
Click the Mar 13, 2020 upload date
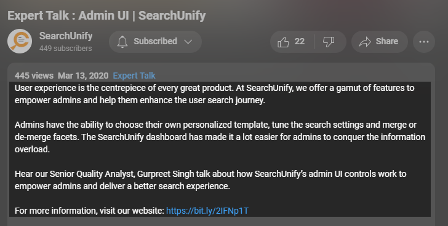coord(83,76)
